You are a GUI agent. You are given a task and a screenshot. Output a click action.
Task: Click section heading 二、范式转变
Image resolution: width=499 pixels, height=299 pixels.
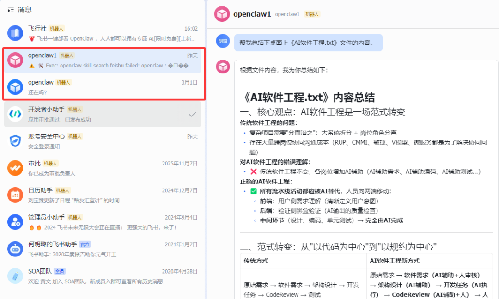338,247
